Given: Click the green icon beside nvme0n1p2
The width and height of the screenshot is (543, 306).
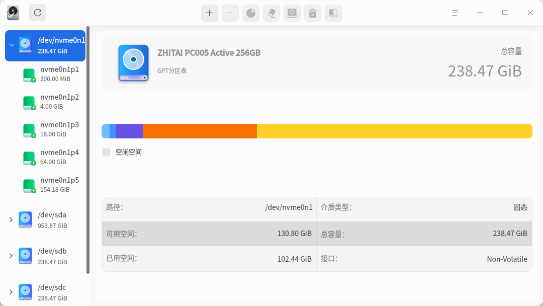Looking at the screenshot, I should coord(29,103).
